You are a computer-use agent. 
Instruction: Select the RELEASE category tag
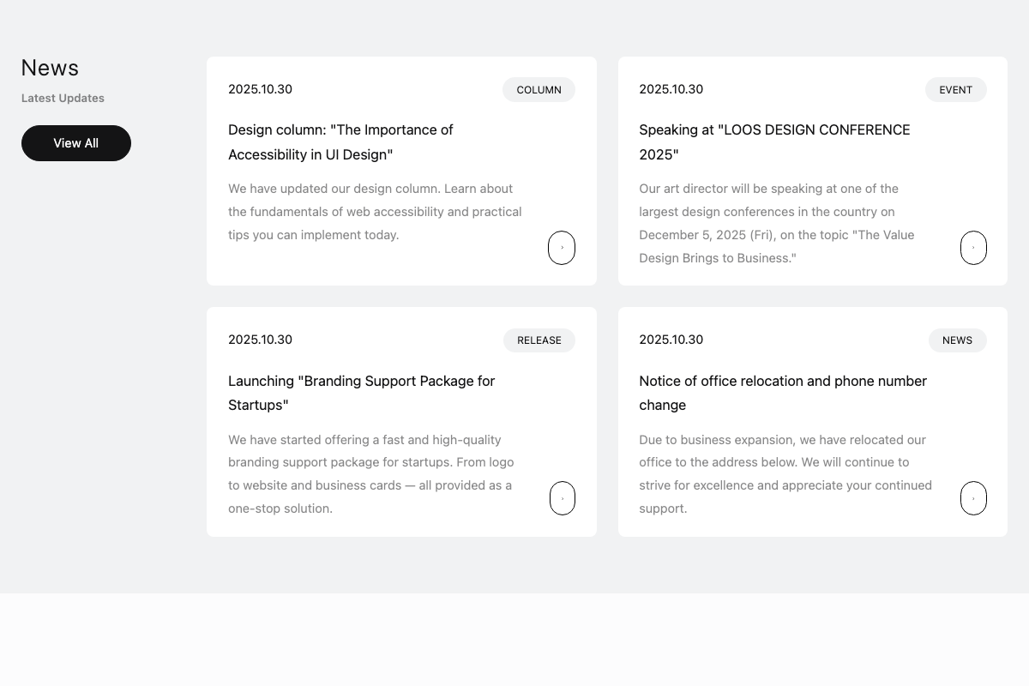(x=539, y=340)
